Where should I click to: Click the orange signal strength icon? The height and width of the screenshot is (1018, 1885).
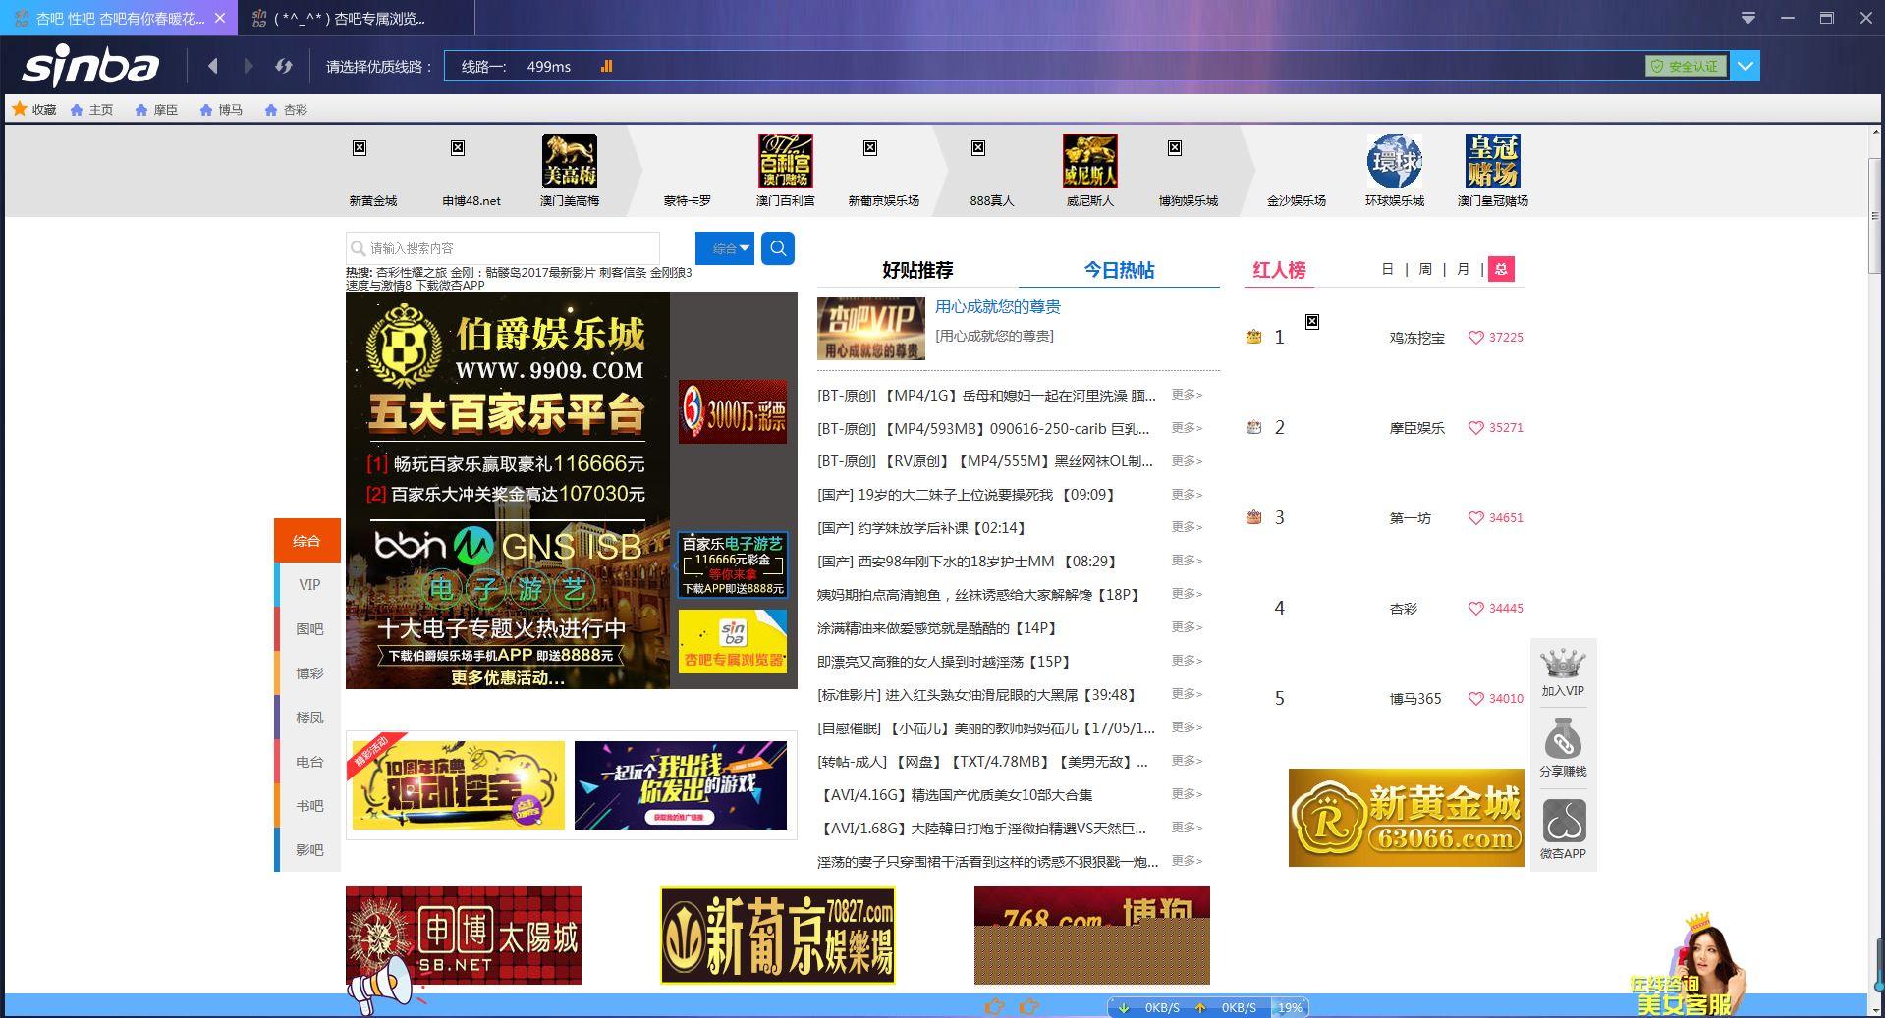pos(606,66)
